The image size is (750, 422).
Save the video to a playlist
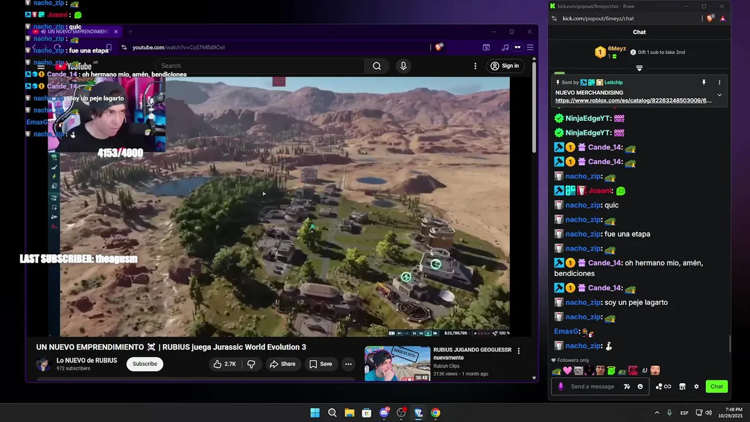(x=321, y=364)
